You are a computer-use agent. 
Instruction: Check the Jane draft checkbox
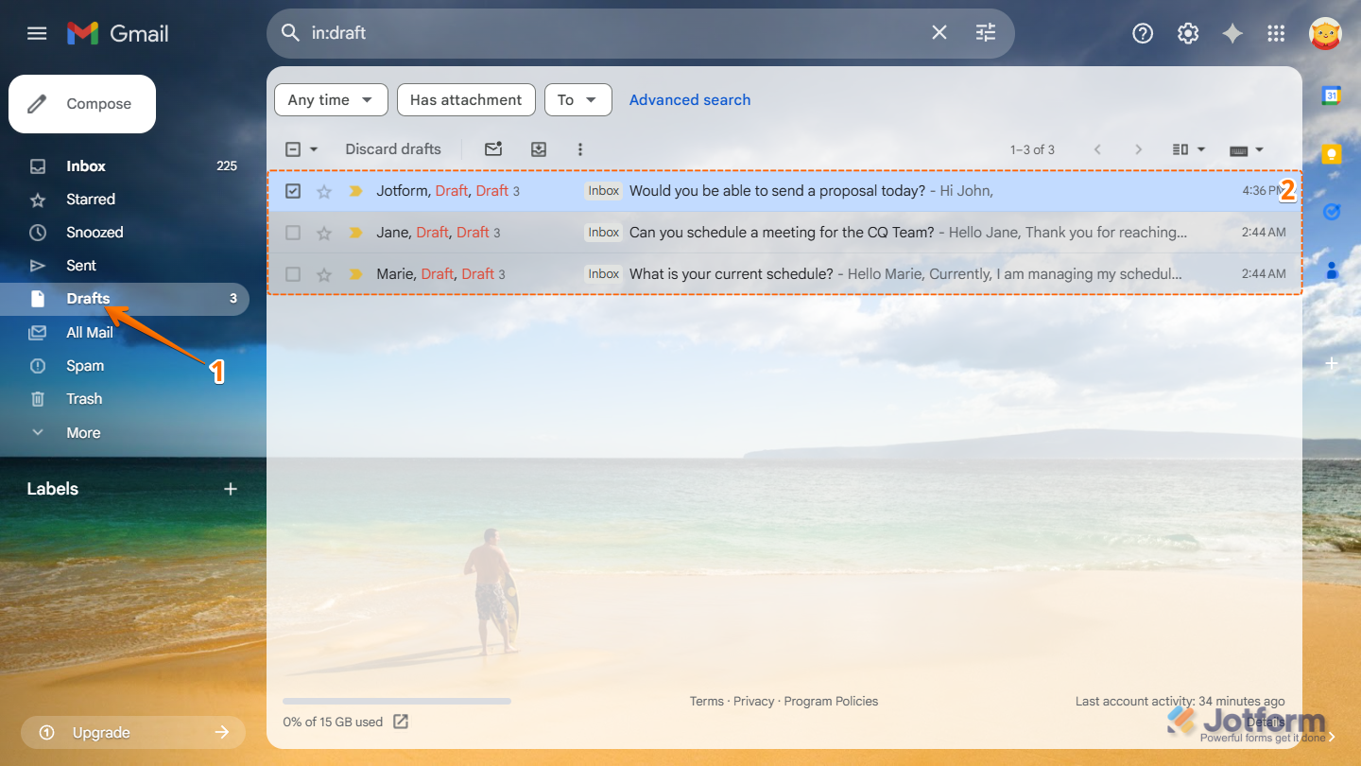click(293, 233)
